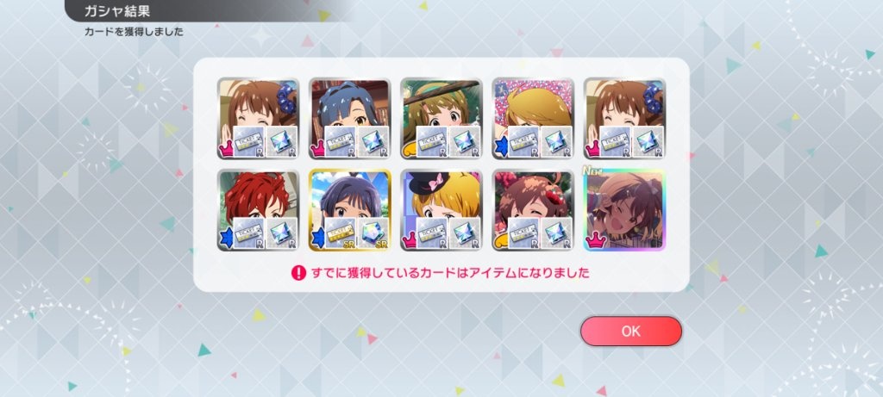The height and width of the screenshot is (397, 883).
Task: Open the new rainbow-framed card thumbnail
Action: coord(624,210)
